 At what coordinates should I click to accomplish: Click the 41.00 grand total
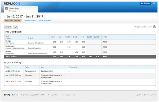(x=105, y=57)
